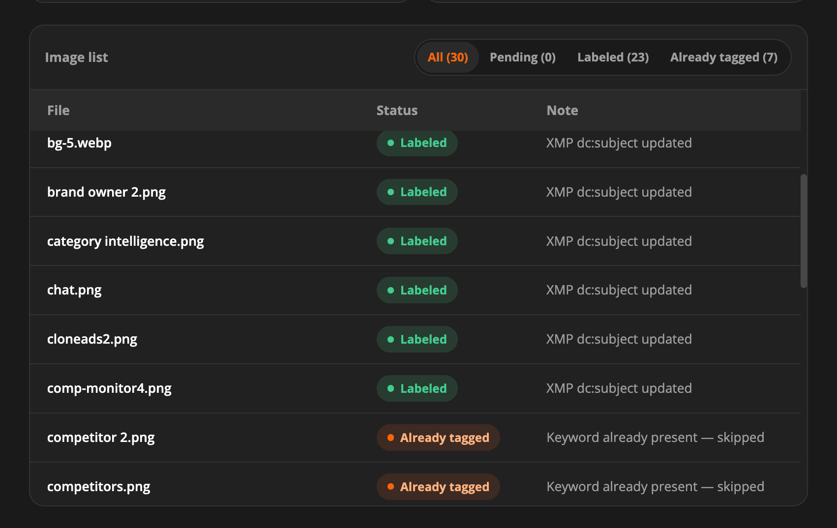
Task: Open category intelligence.png entry
Action: pos(415,241)
